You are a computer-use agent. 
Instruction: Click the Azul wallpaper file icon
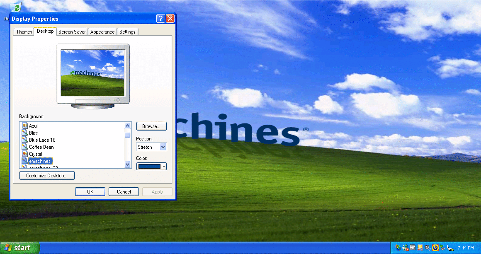tap(24, 126)
